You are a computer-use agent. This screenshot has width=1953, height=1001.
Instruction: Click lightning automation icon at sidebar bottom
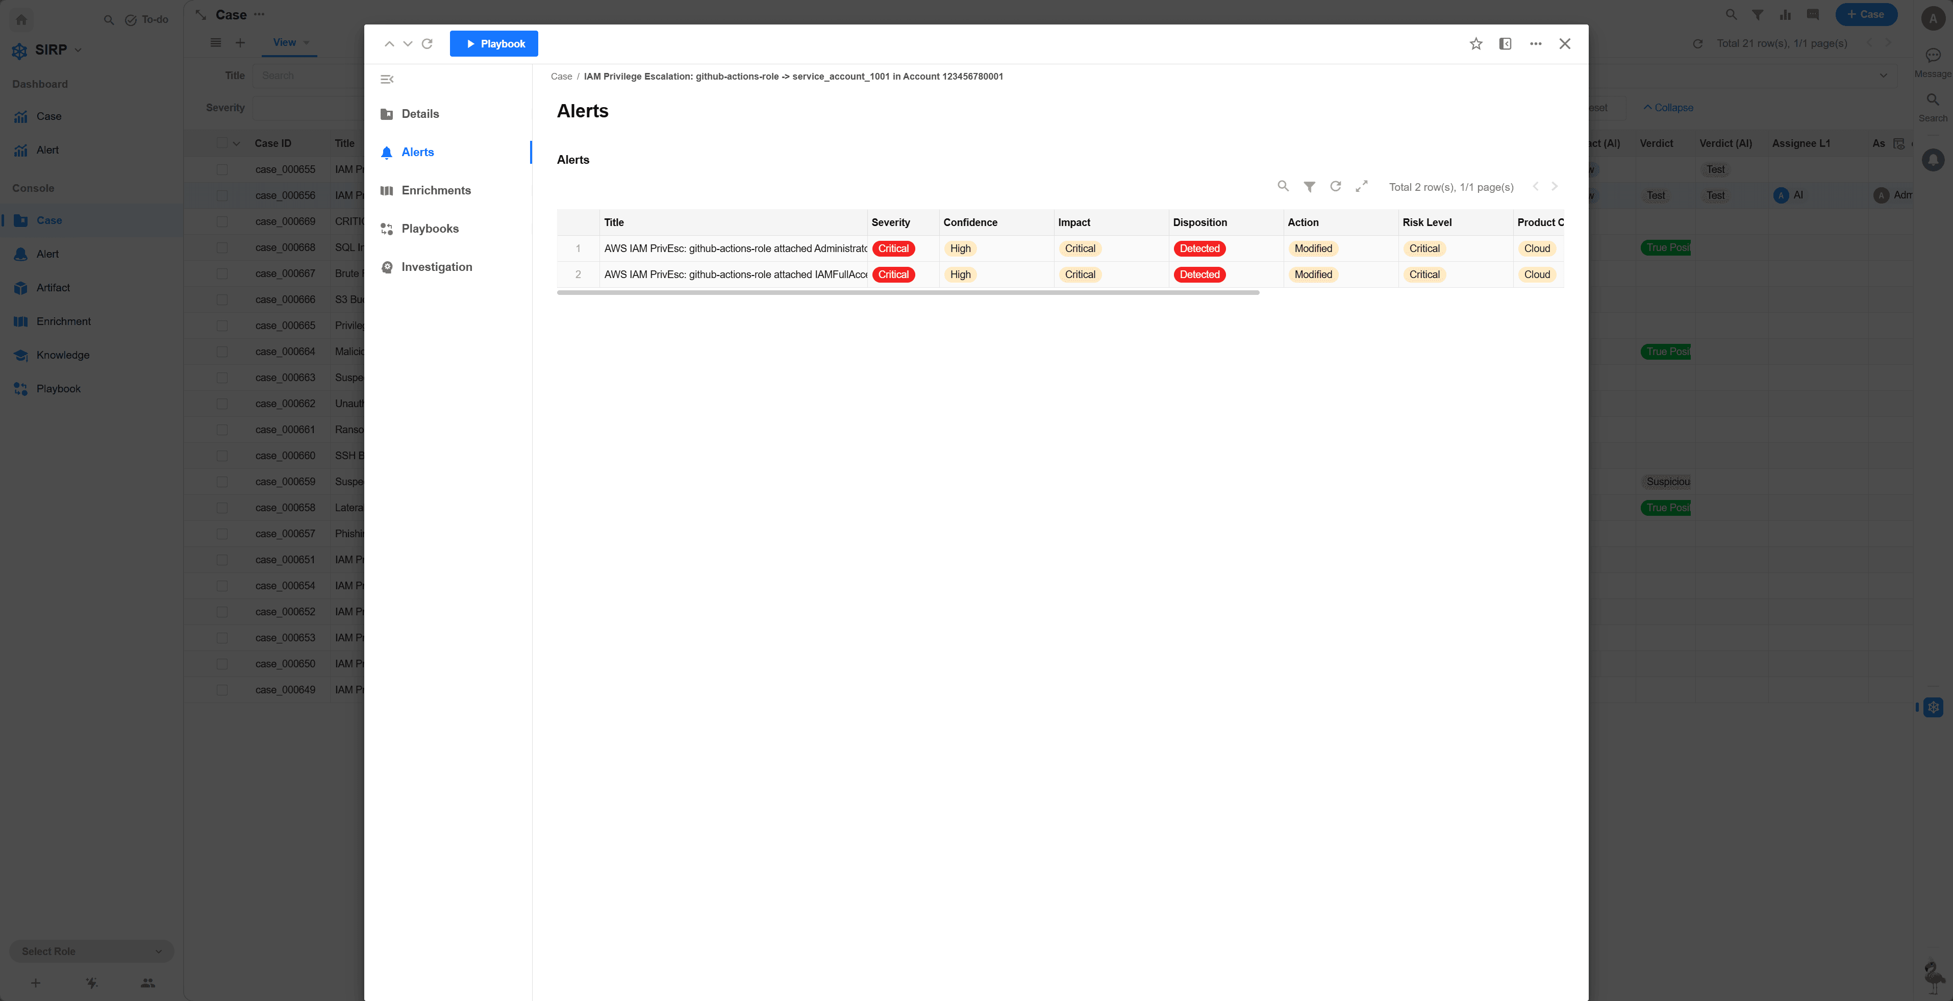[x=92, y=983]
